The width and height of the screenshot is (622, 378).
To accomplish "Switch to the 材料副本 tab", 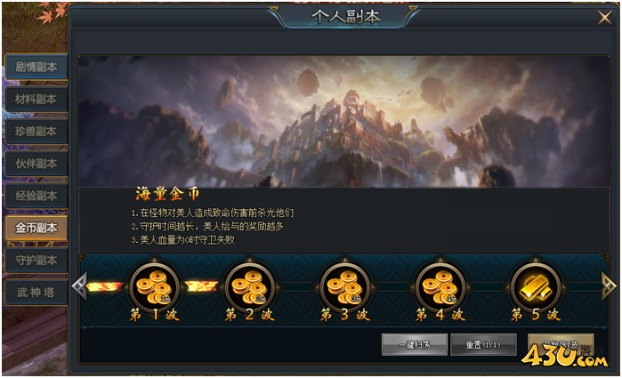I will point(36,99).
